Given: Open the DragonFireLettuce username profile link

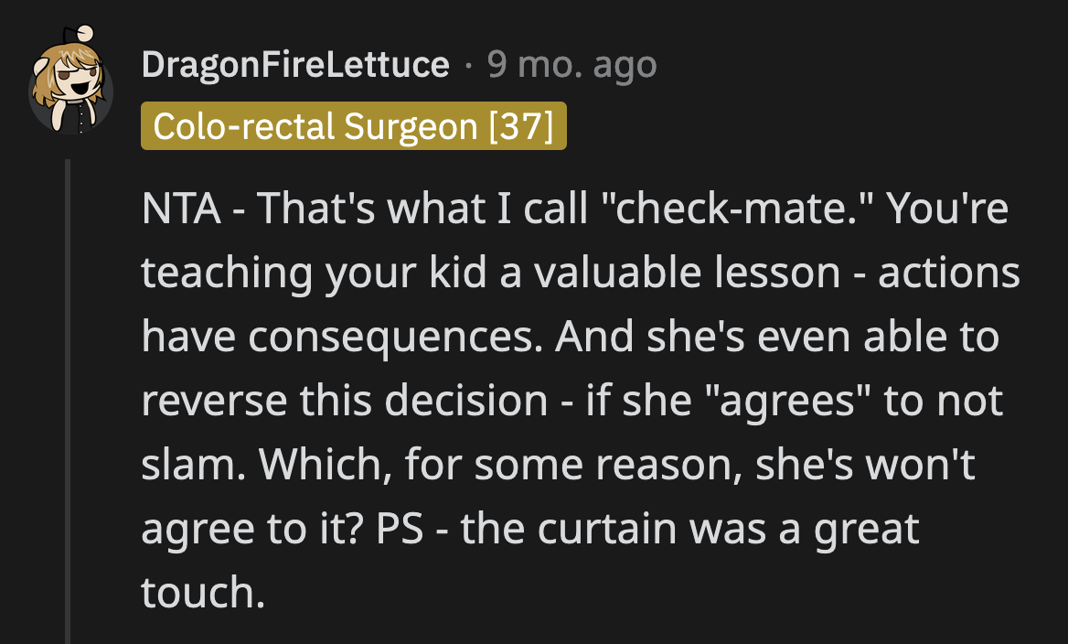Looking at the screenshot, I should point(296,65).
